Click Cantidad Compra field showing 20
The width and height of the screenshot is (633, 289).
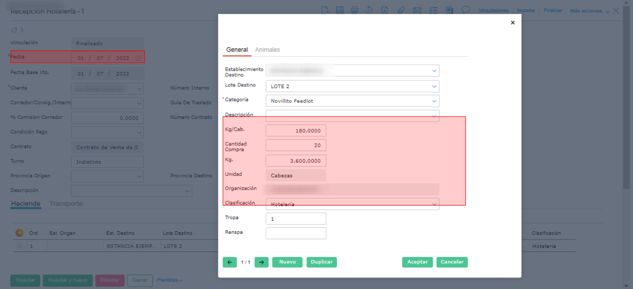296,145
